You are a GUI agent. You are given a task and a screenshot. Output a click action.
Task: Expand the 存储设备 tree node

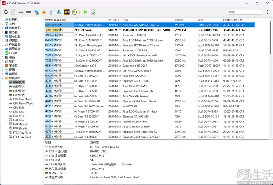[x=3, y=44]
